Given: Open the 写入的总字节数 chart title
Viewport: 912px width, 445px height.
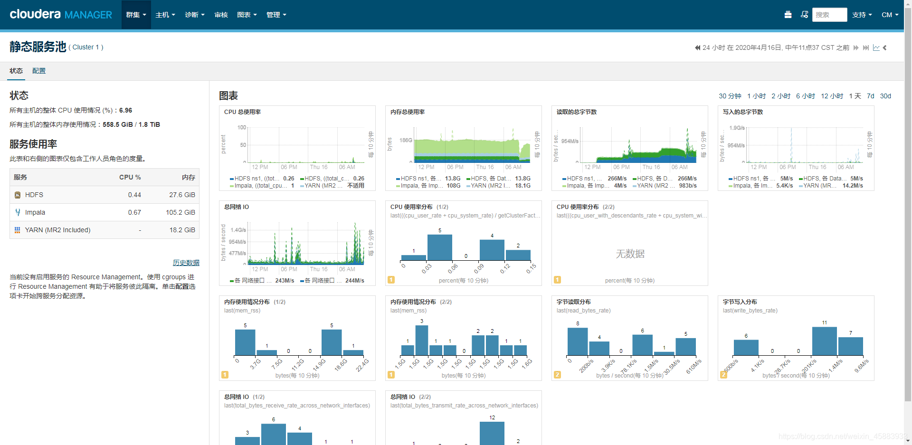Looking at the screenshot, I should tap(743, 112).
